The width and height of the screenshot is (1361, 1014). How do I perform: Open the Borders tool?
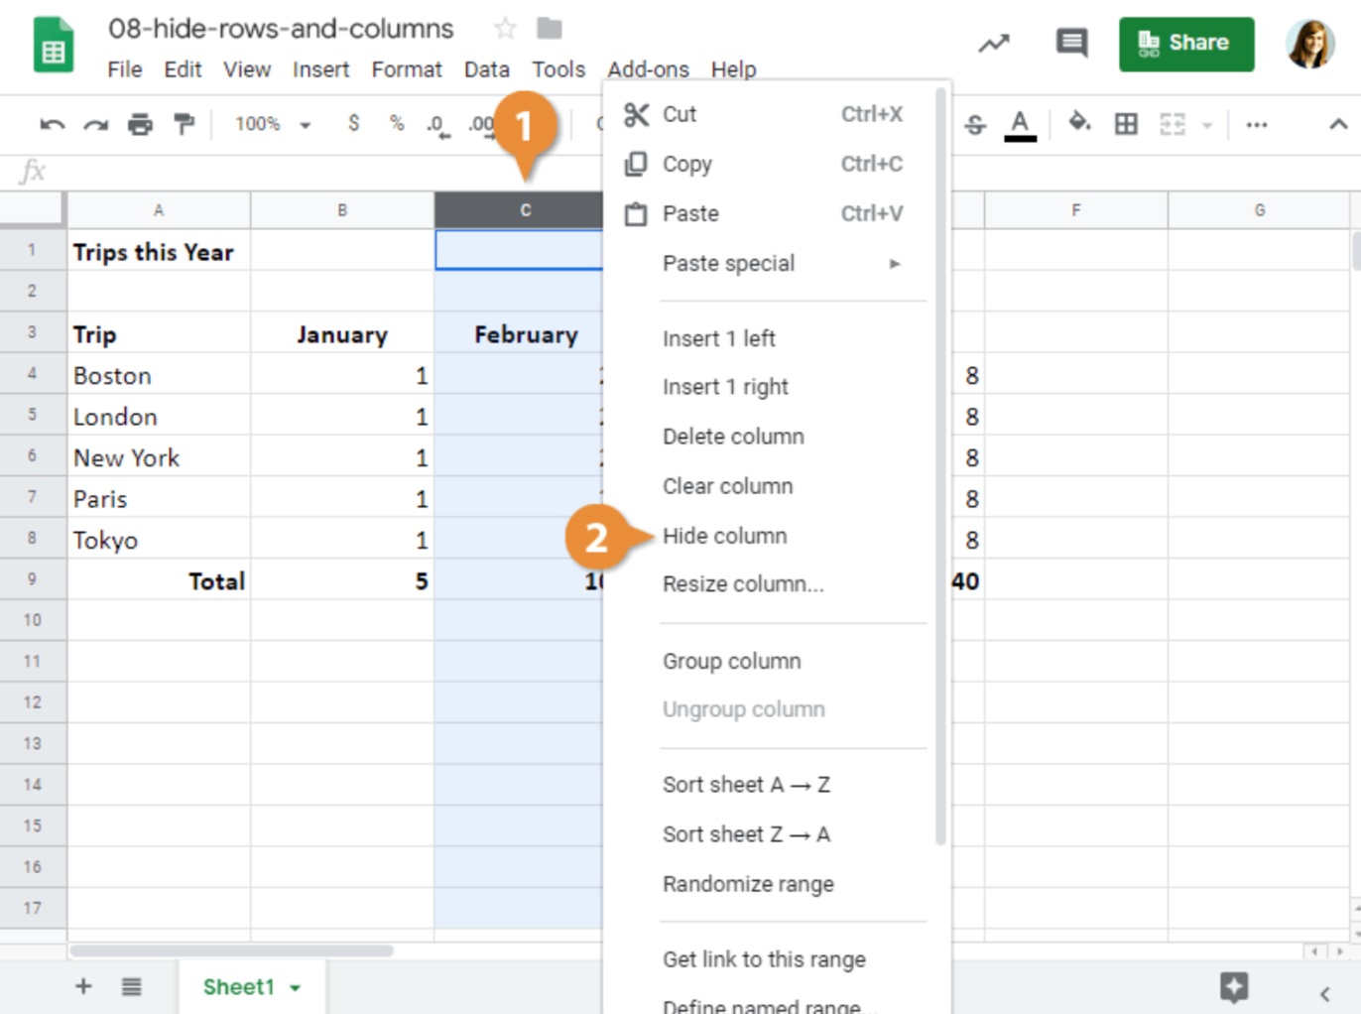click(x=1126, y=124)
